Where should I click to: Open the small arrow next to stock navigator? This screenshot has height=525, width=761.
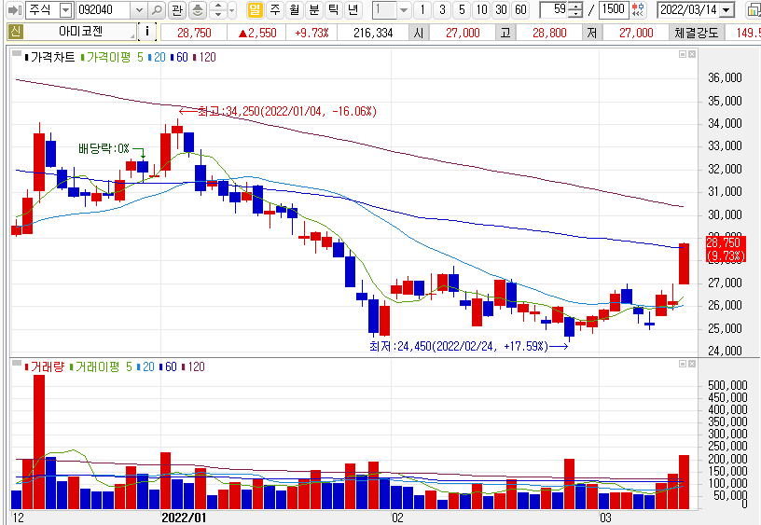232,9
